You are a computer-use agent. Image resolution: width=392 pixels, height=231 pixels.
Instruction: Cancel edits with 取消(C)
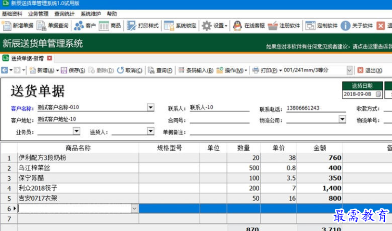coord(130,71)
